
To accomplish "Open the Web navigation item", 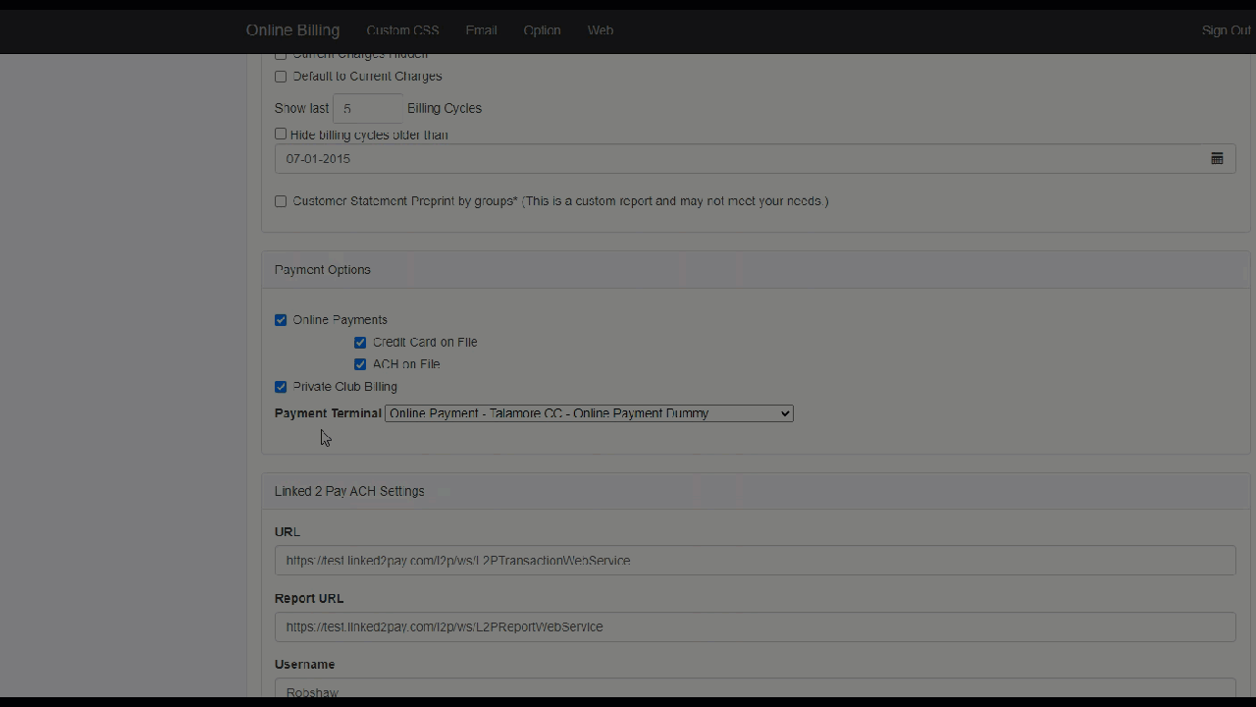I will click(x=601, y=30).
